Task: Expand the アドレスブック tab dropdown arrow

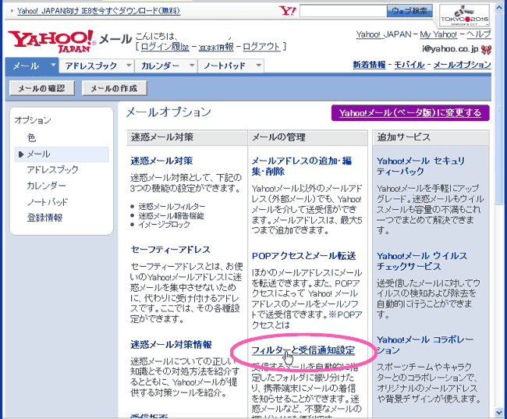Action: click(x=129, y=66)
